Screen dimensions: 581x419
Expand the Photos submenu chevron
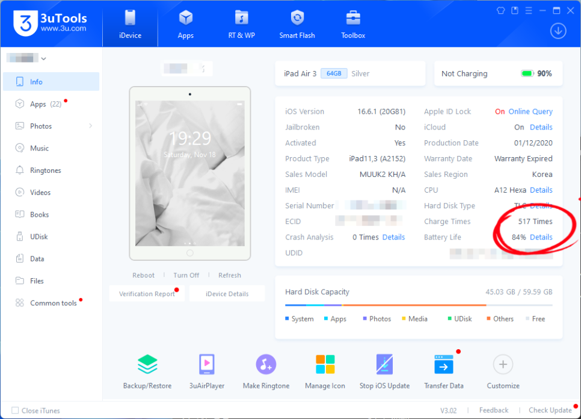91,126
